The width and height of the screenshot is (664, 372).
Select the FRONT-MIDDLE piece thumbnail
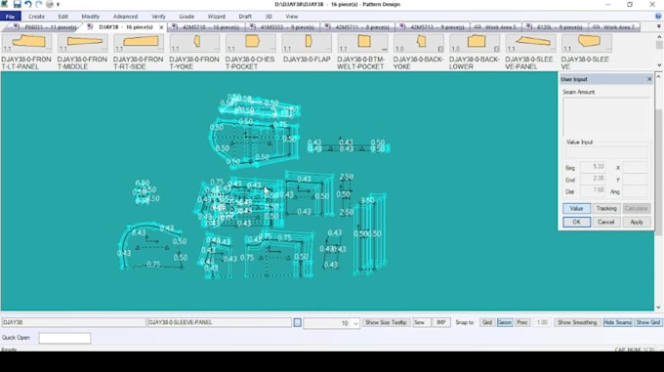[83, 43]
